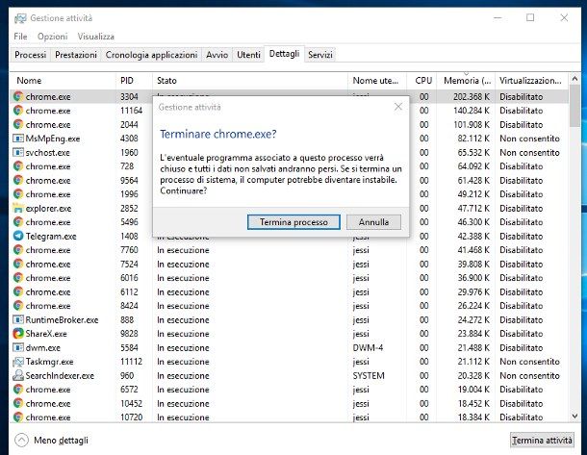Click the Termina attività button
Viewport: 587px width, 455px height.
(x=542, y=440)
